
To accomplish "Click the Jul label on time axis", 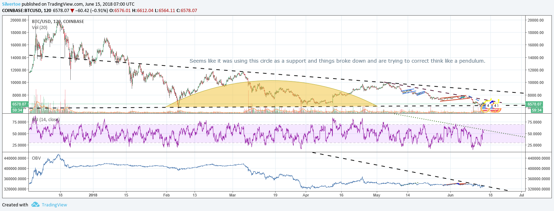I will coord(521,195).
